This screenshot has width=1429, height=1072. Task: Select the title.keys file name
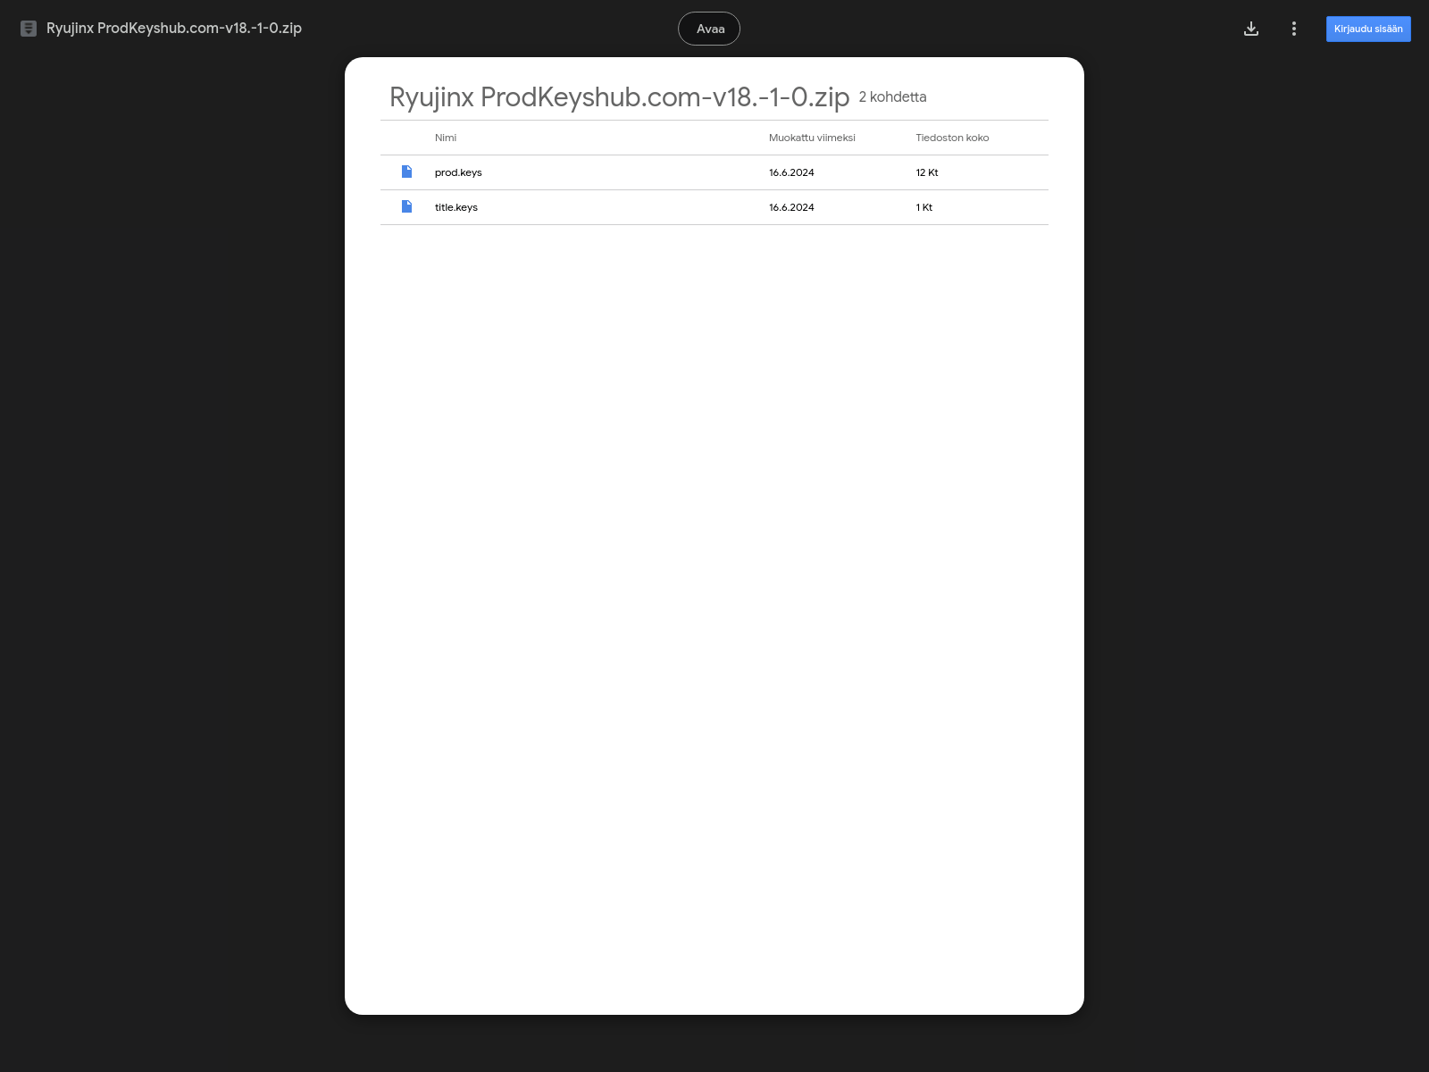click(456, 207)
